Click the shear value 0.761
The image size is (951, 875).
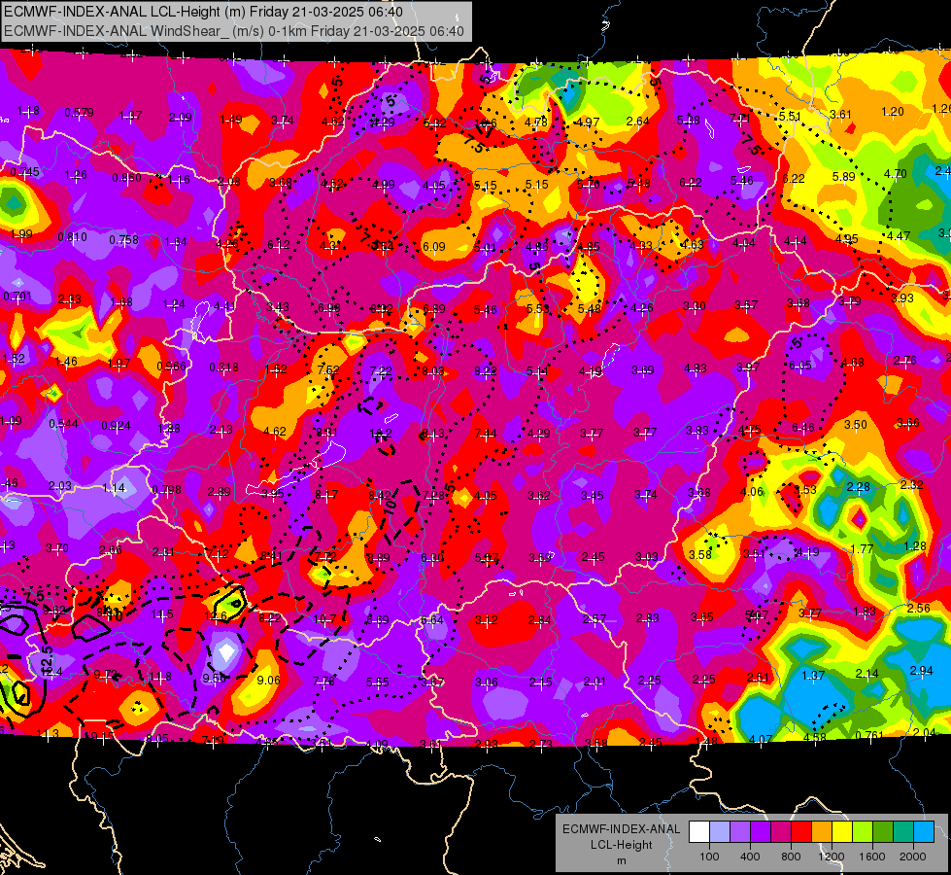[x=870, y=735]
